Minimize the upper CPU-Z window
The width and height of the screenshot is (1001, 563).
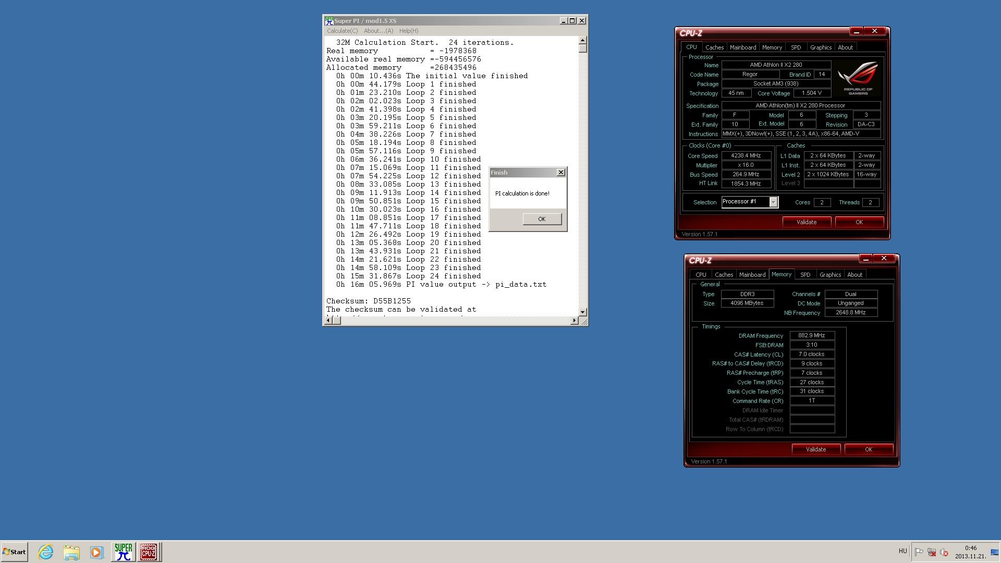click(x=856, y=31)
